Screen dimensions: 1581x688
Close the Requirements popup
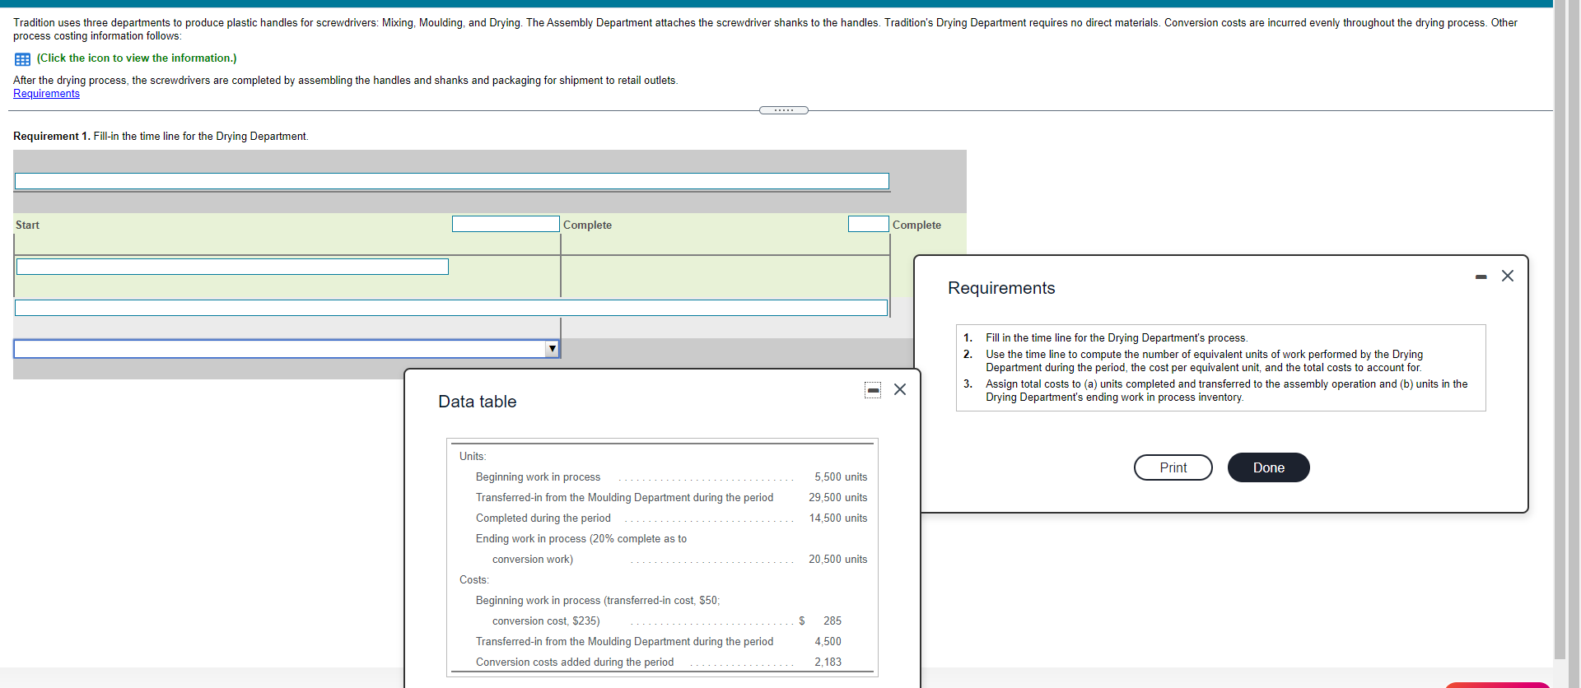(1508, 276)
